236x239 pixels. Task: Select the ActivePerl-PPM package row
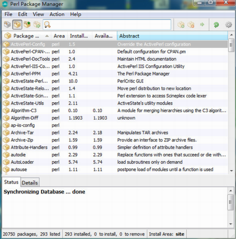point(115,74)
